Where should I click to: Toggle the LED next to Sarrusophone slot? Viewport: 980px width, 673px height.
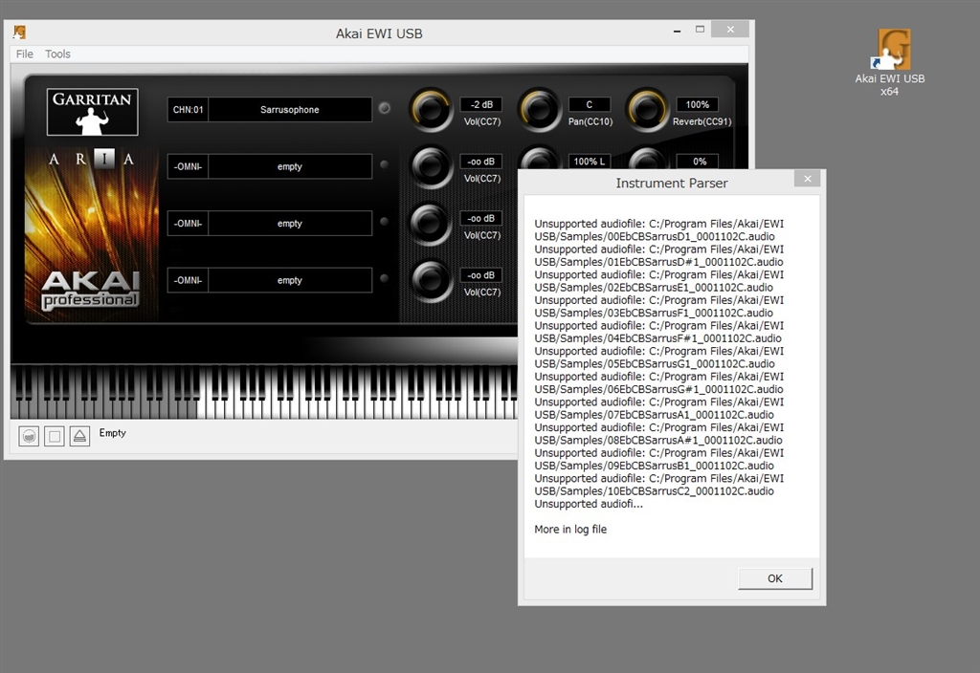[385, 108]
